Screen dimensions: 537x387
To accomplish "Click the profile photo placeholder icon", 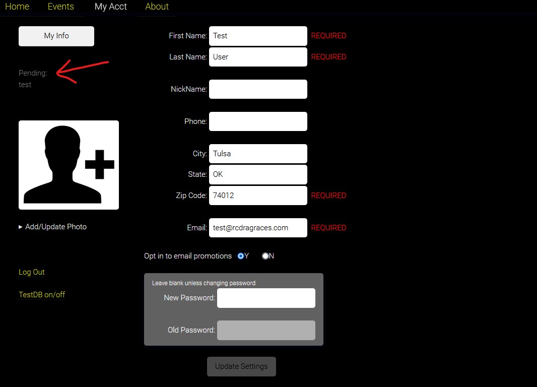I will [69, 165].
